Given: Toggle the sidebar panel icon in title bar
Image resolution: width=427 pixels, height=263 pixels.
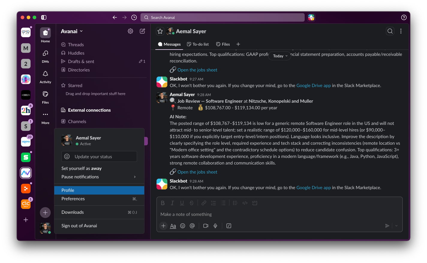Looking at the screenshot, I should tap(44, 17).
